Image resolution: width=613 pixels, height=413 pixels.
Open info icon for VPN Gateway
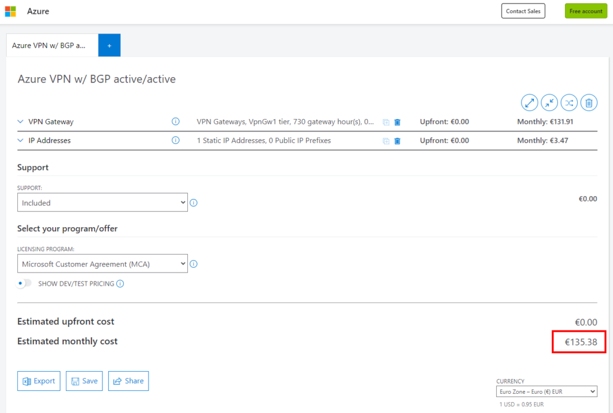(175, 121)
